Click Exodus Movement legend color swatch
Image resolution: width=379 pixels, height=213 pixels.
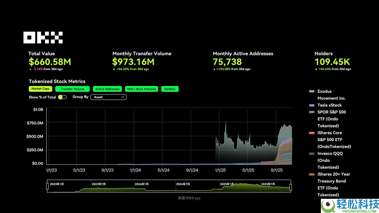[312, 92]
